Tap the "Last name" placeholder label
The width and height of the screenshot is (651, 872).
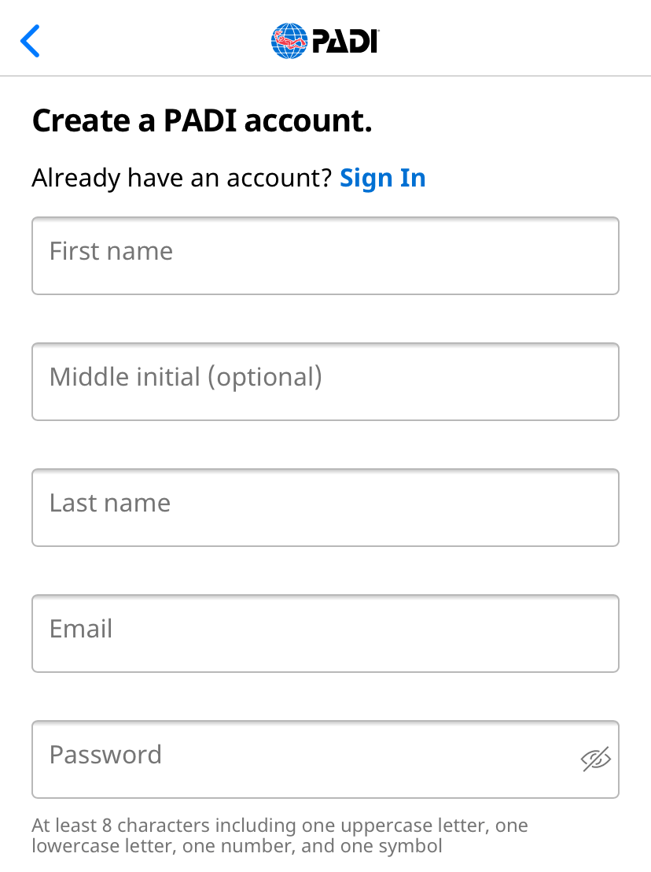(x=110, y=503)
